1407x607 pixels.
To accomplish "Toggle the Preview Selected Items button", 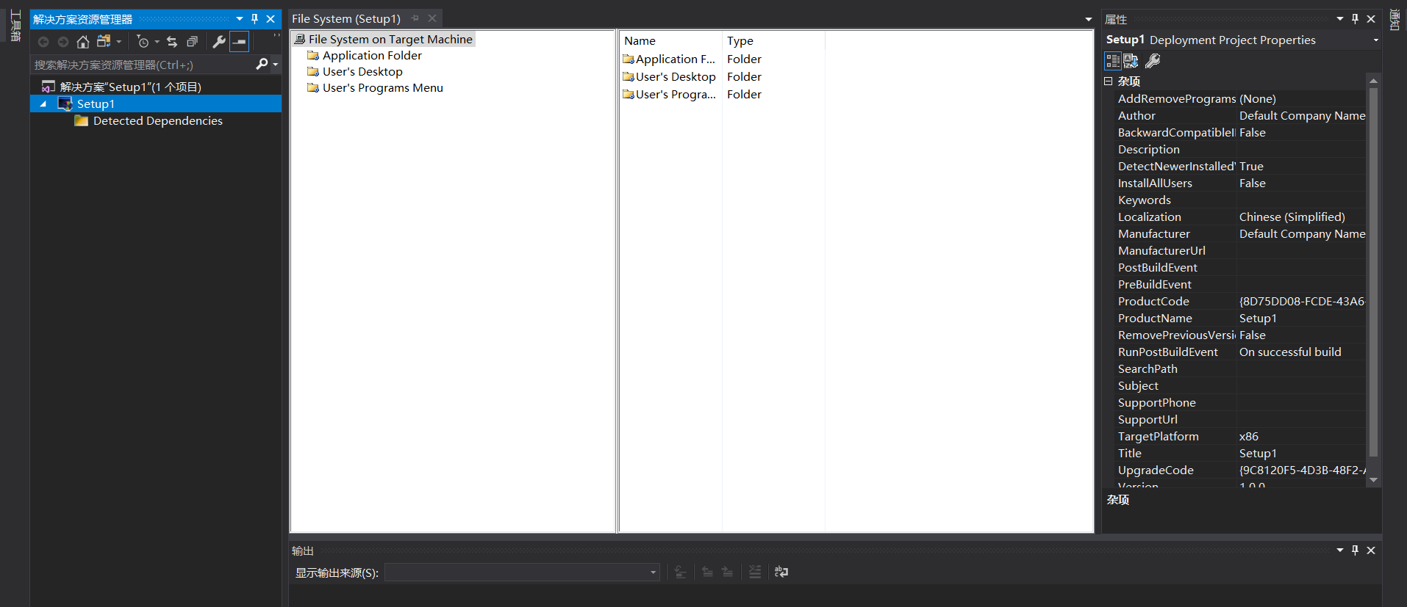I will tap(240, 42).
